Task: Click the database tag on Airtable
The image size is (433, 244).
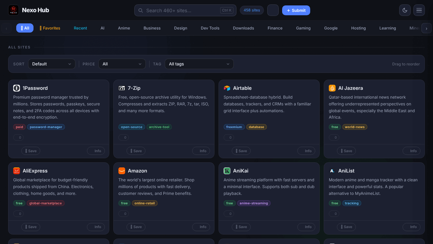Action: [256, 127]
